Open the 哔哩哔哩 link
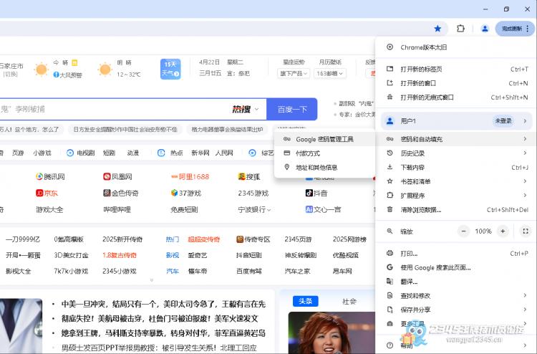 coord(117,209)
